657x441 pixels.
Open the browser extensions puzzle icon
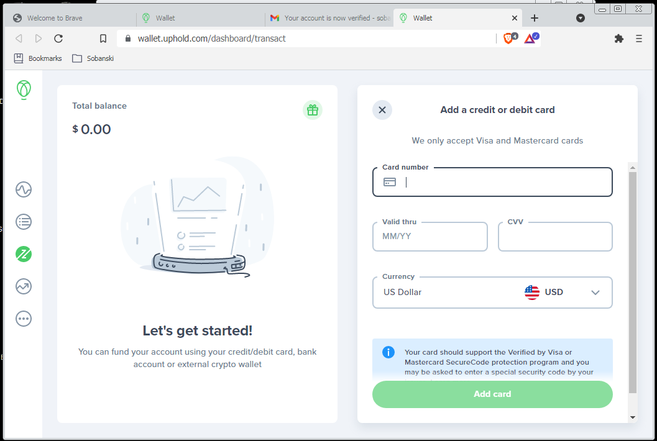click(x=619, y=39)
